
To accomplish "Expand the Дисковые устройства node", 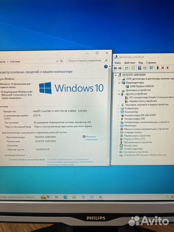I will click(x=119, y=90).
